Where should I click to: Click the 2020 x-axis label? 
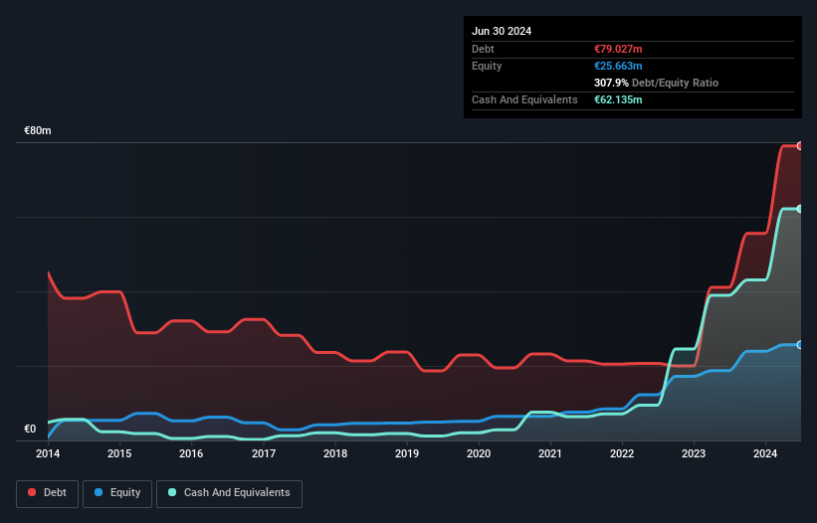[x=479, y=453]
